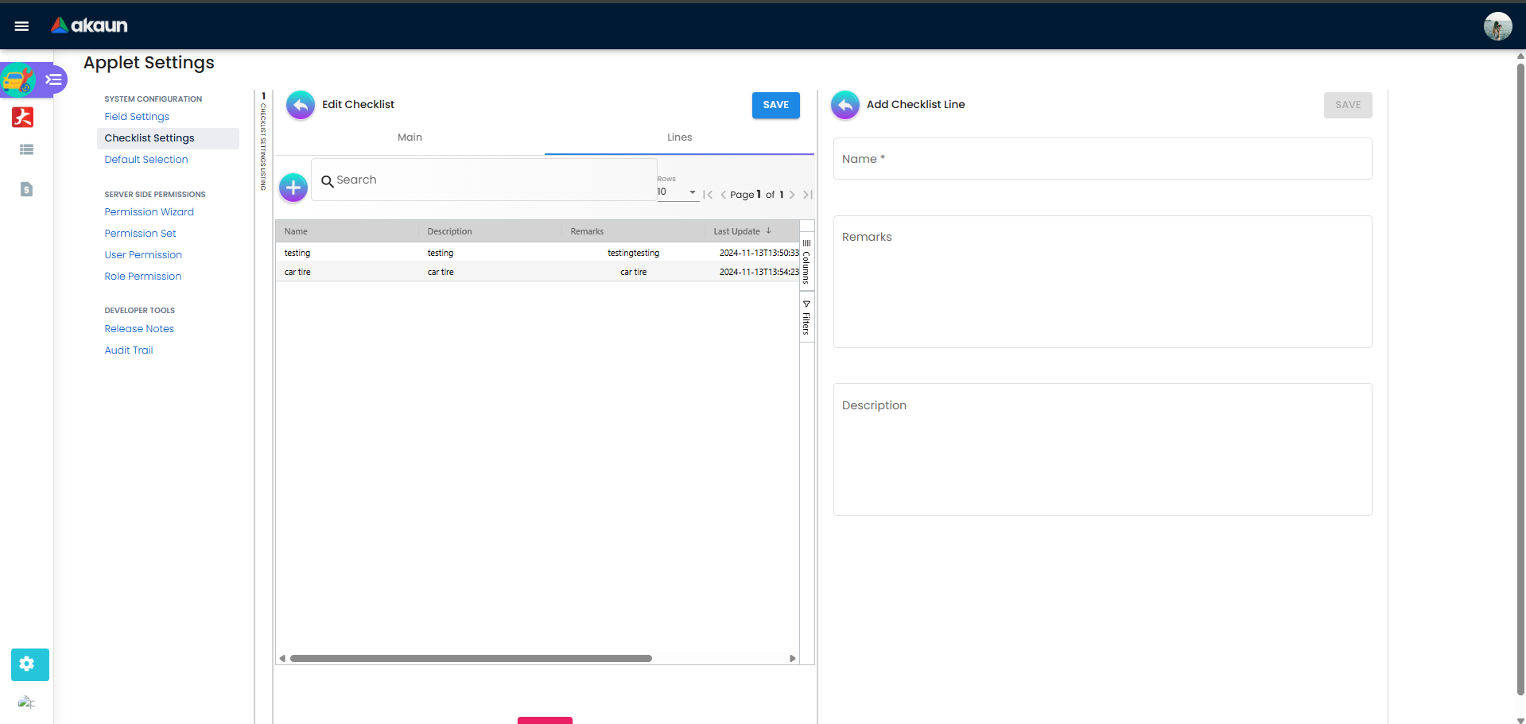The height and width of the screenshot is (724, 1526).
Task: Open the Columns side panel
Action: click(806, 261)
